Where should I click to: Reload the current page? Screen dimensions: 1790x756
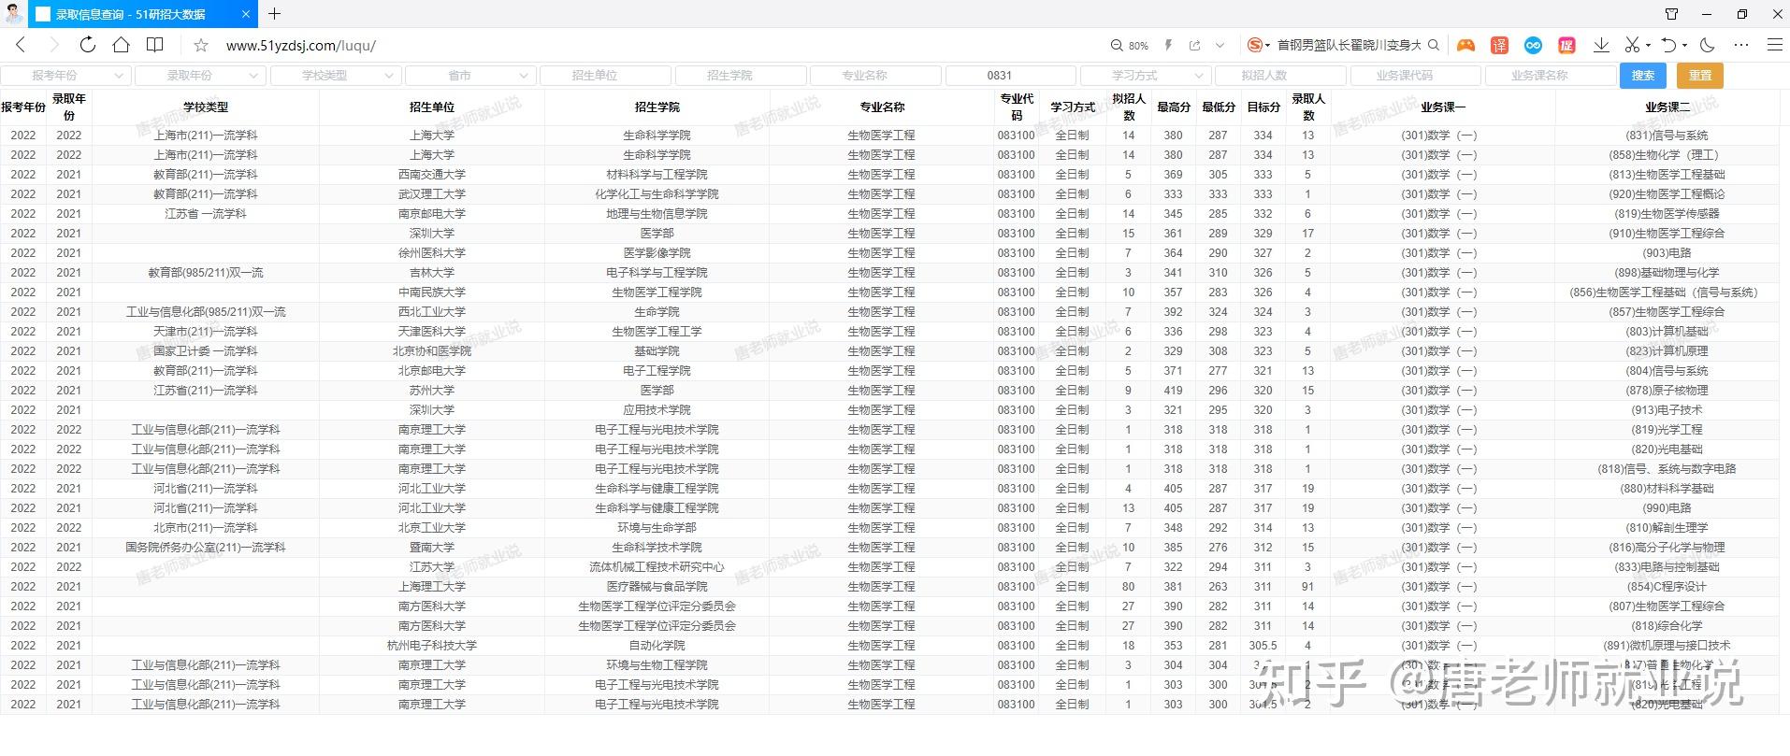[x=88, y=45]
